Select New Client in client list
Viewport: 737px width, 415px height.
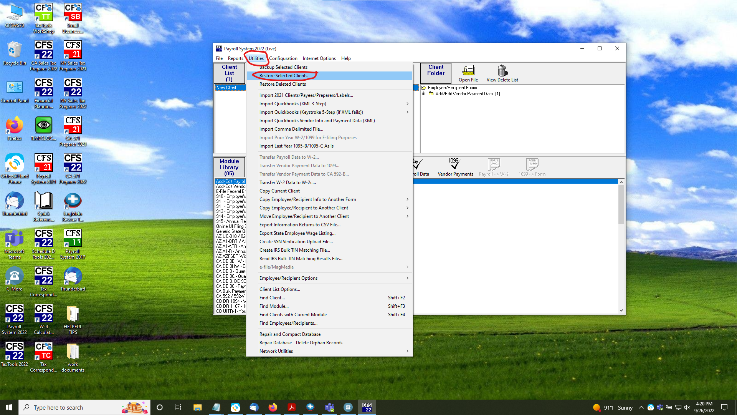[x=230, y=88]
